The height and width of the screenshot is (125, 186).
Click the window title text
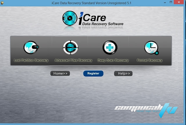coord(92,3)
